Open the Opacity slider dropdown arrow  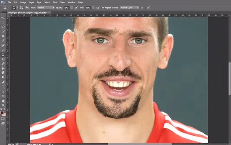(x=71, y=8)
